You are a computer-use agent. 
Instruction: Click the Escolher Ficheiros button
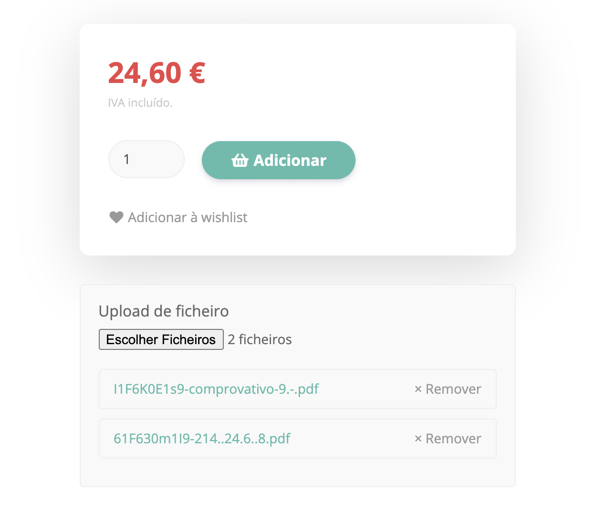point(161,339)
